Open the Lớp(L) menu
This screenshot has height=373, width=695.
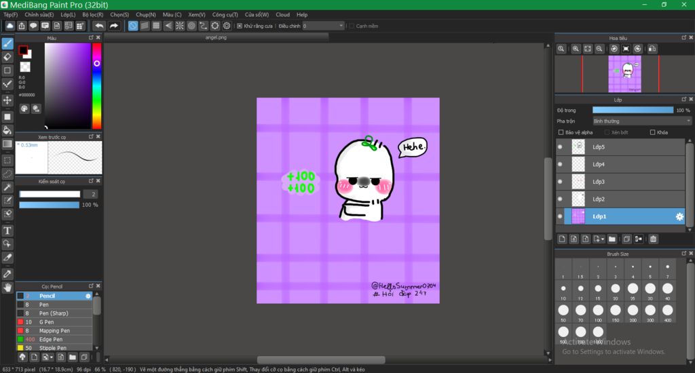(68, 15)
